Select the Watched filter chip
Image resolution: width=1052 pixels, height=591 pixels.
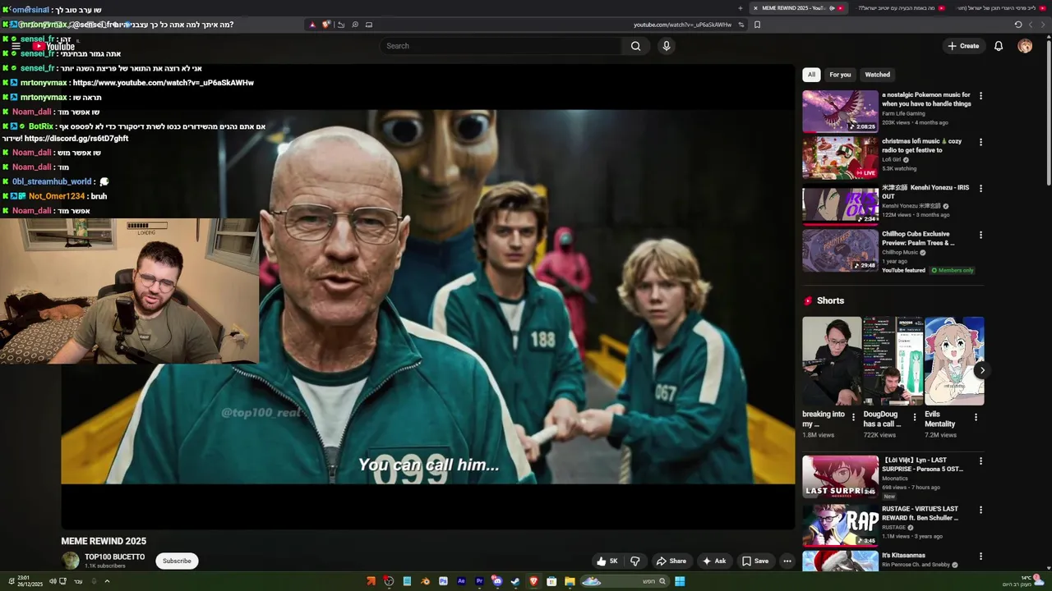[x=877, y=75]
